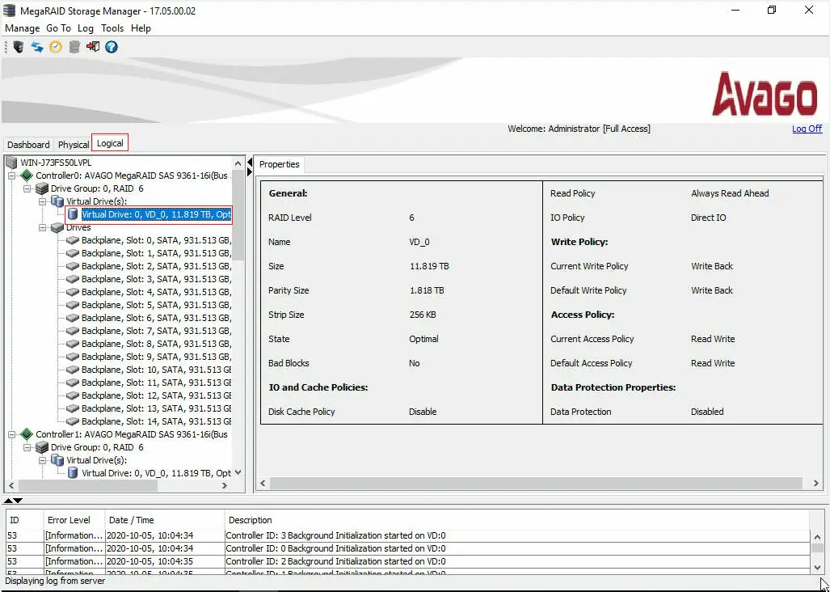Open the MegaRAID help icon

click(x=112, y=46)
